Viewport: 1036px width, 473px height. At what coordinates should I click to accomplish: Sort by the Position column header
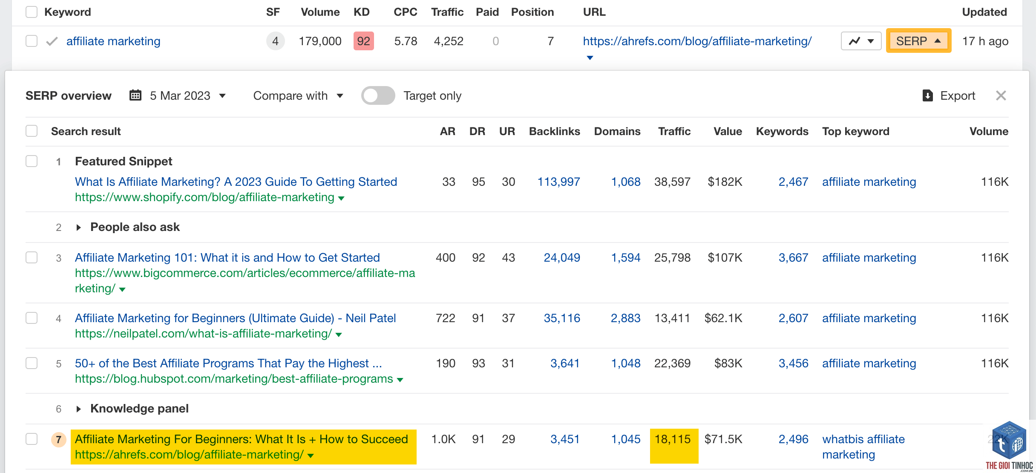coord(532,12)
